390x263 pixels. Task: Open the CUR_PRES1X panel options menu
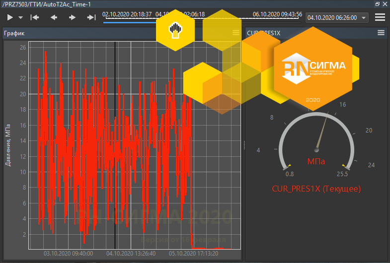381,33
